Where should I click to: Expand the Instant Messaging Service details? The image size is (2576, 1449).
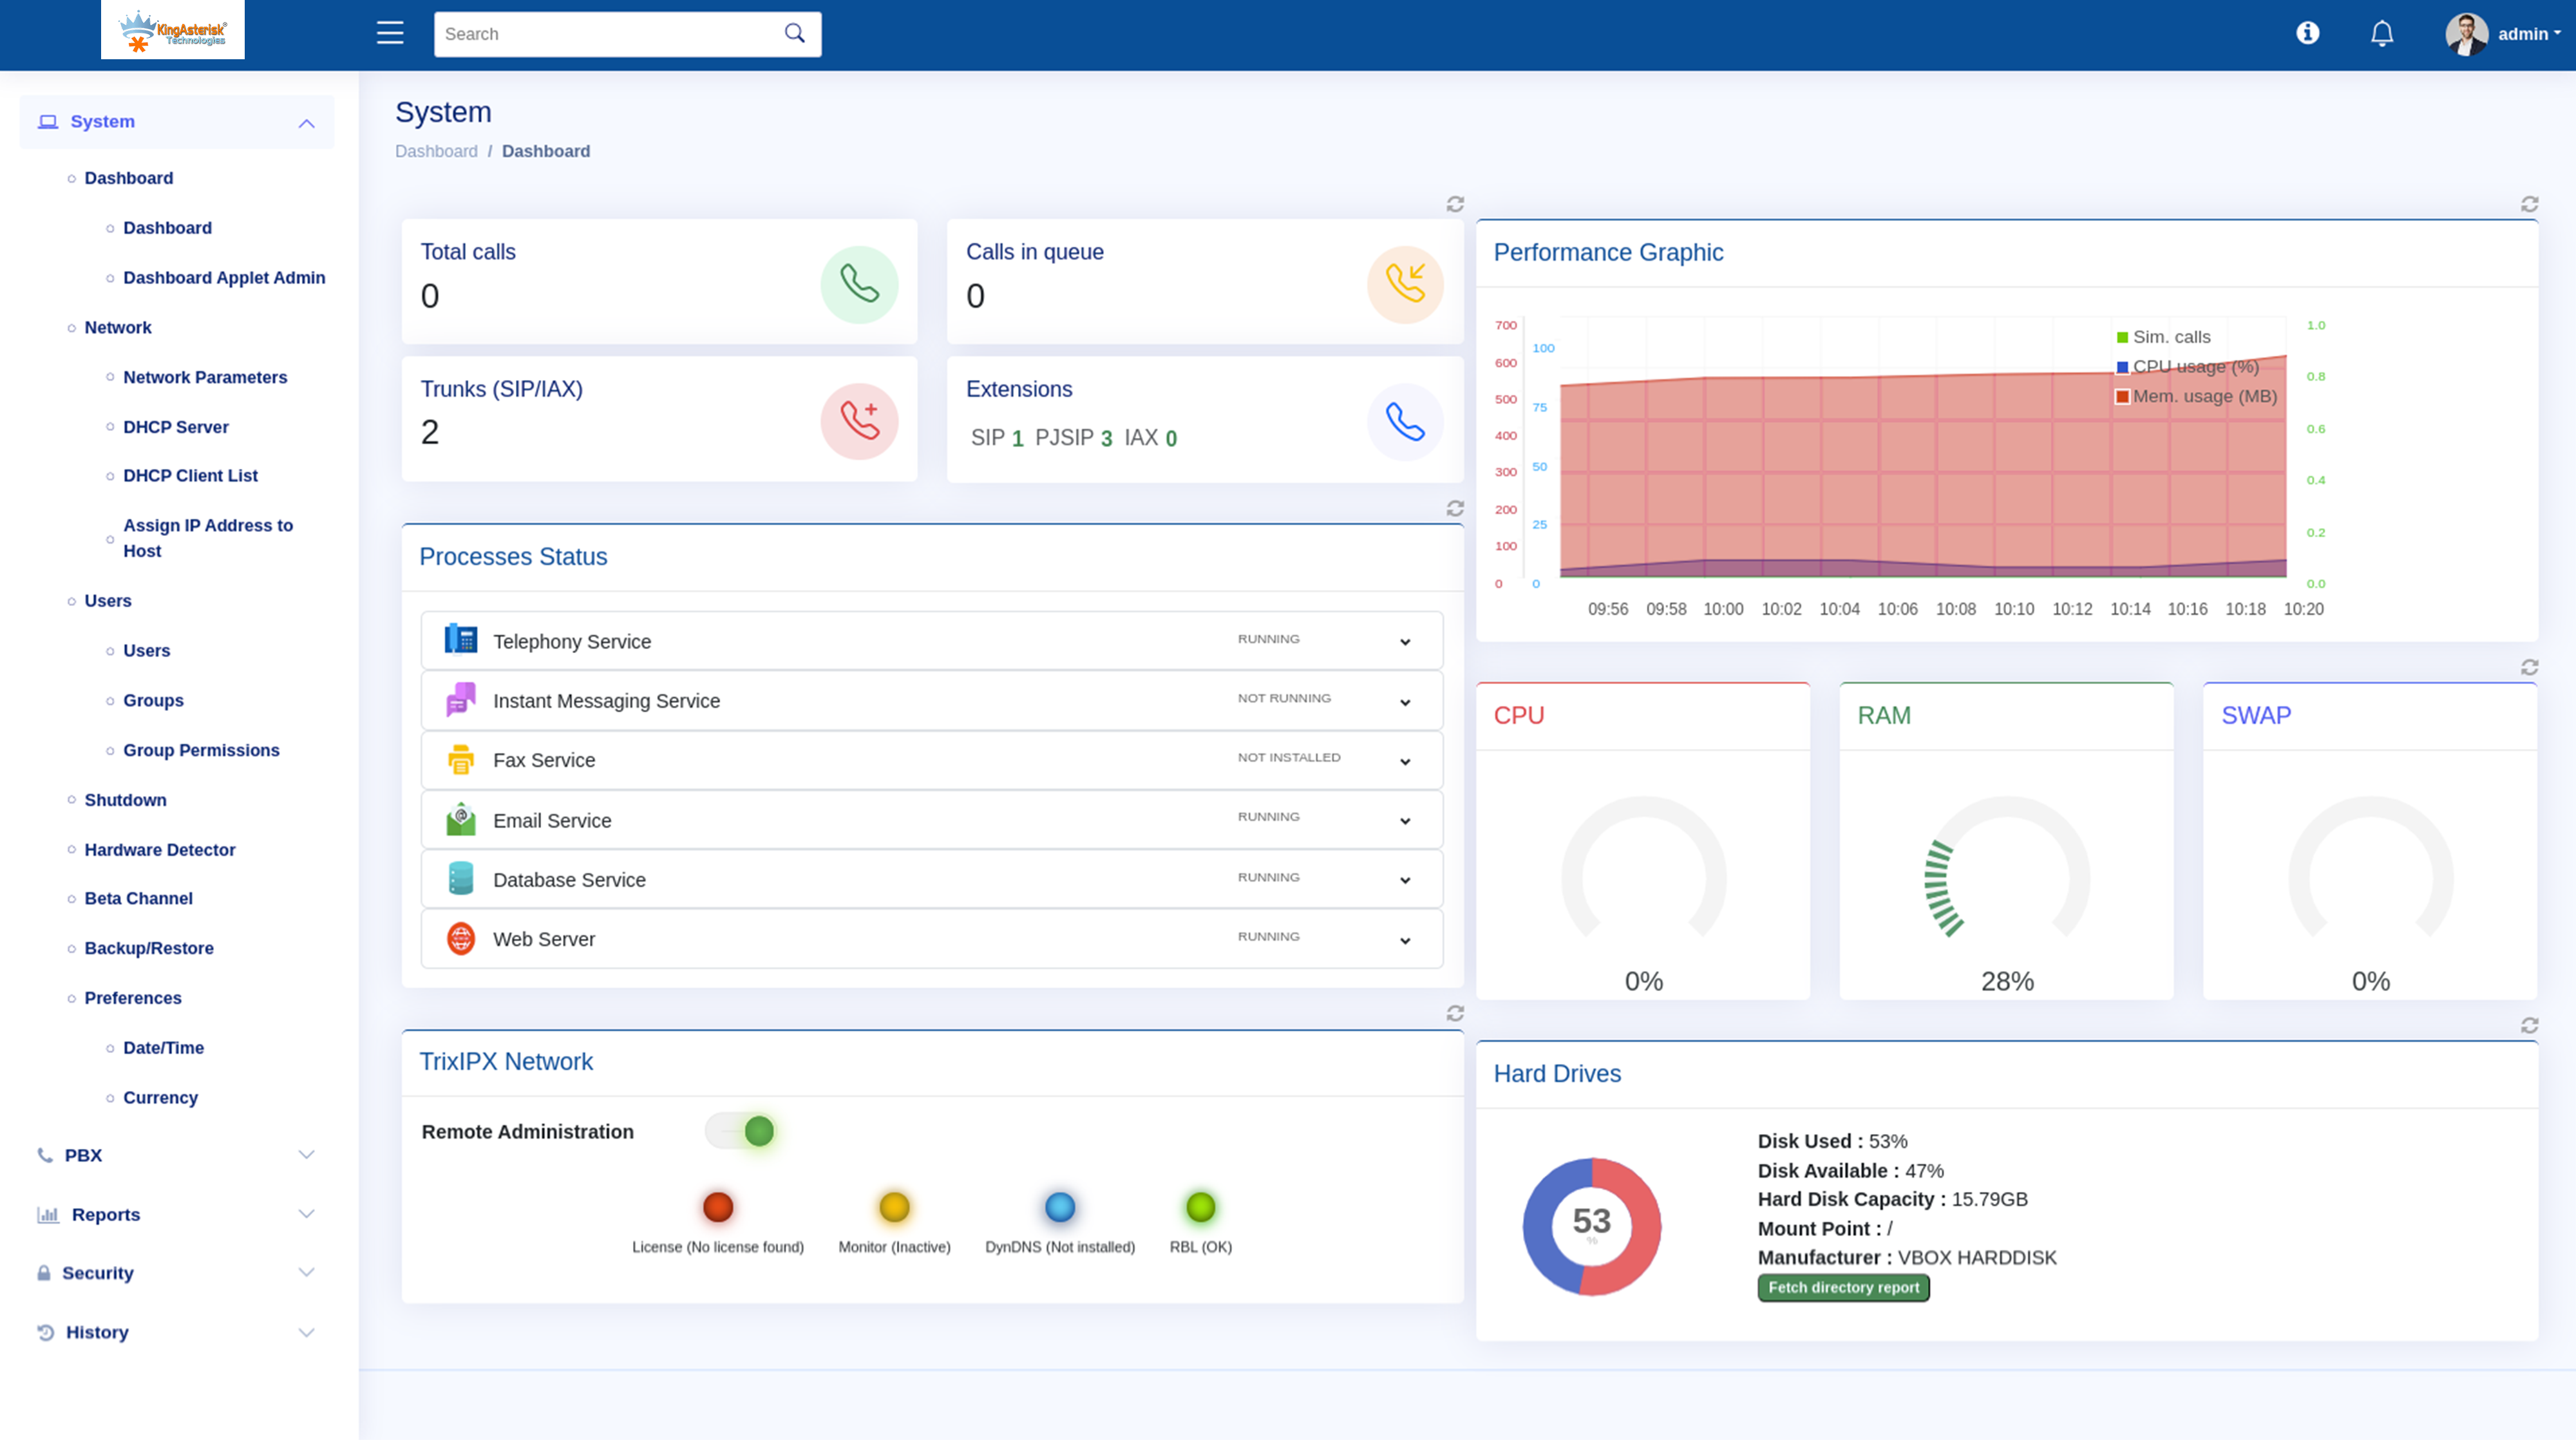[1405, 701]
